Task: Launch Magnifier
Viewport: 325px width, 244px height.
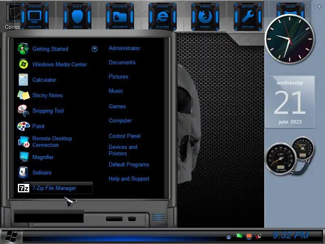Action: 43,157
